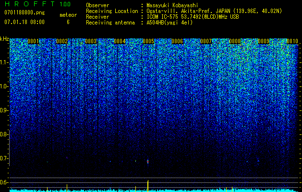The width and height of the screenshot is (302, 192).
Task: Select the ICOM IC-575 53.7492 MHz USB text
Action: pos(193,17)
